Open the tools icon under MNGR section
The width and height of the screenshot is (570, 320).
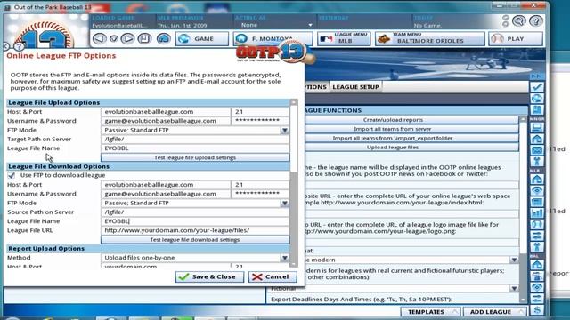537,161
